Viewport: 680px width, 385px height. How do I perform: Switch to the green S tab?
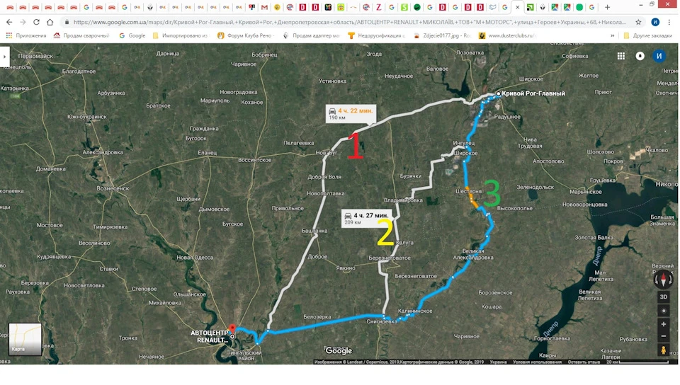(404, 7)
